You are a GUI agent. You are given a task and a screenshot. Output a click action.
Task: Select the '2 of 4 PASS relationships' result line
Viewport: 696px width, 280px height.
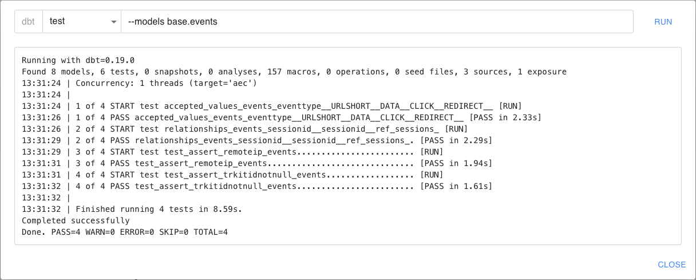click(256, 140)
